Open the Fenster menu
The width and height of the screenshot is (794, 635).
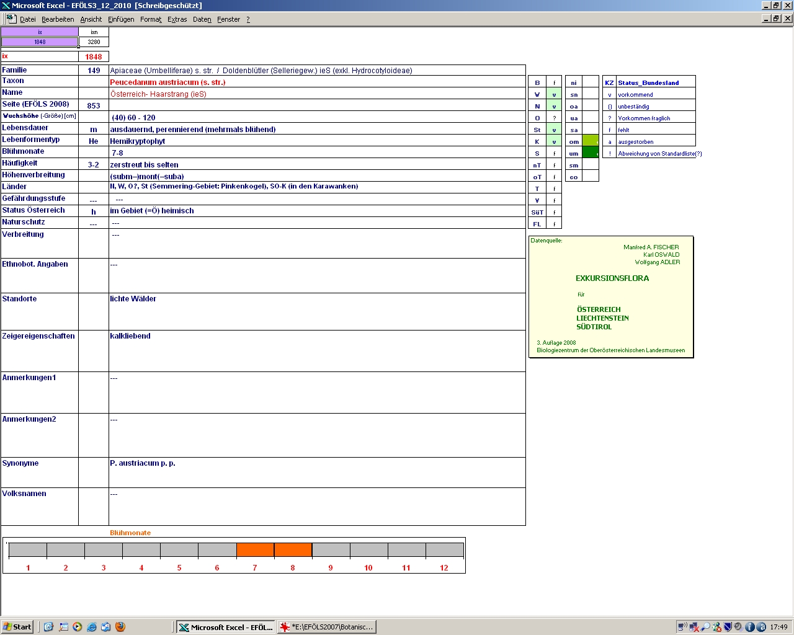228,19
